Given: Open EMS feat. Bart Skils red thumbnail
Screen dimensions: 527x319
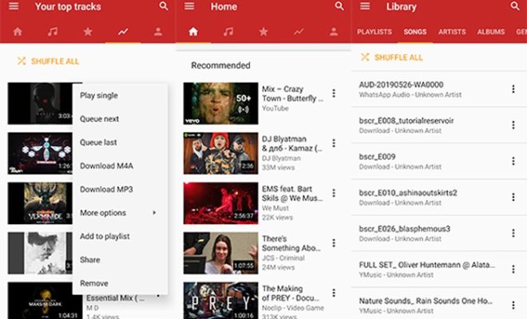Looking at the screenshot, I should point(220,203).
